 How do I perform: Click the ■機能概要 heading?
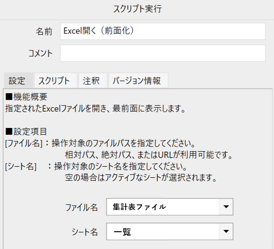tap(26, 97)
